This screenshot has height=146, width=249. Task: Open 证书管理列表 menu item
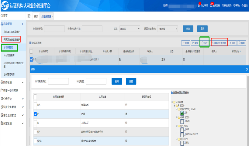click(x=9, y=74)
